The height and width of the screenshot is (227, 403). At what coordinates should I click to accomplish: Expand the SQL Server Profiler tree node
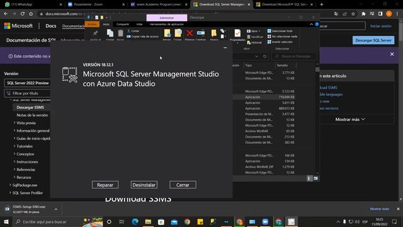coord(10,193)
